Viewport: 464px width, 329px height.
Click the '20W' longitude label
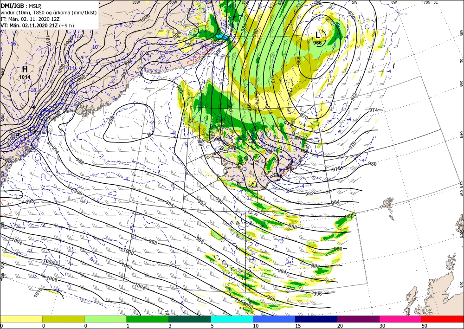coord(245,2)
